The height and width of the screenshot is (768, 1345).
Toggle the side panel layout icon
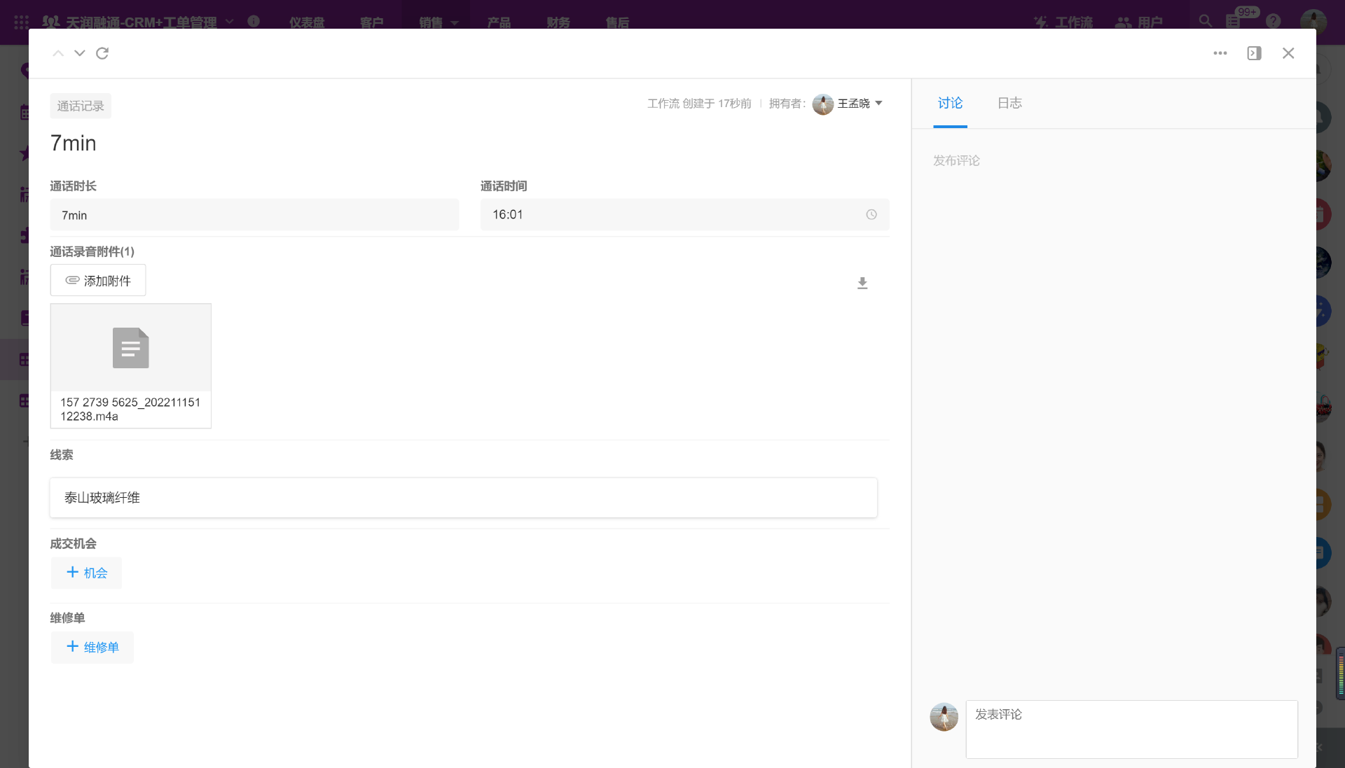pos(1254,53)
